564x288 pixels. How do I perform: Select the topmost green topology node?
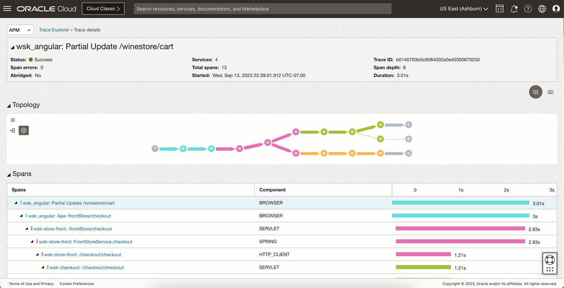click(380, 125)
